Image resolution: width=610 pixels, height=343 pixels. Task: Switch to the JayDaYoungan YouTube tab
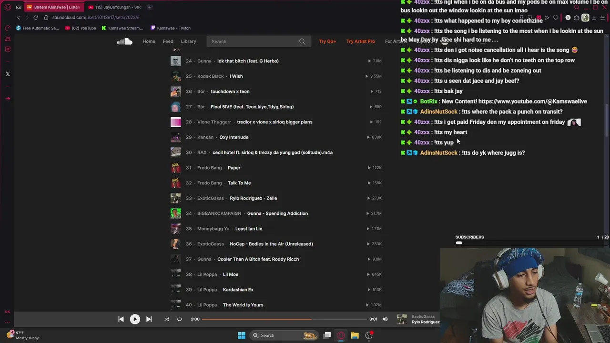[x=115, y=7]
